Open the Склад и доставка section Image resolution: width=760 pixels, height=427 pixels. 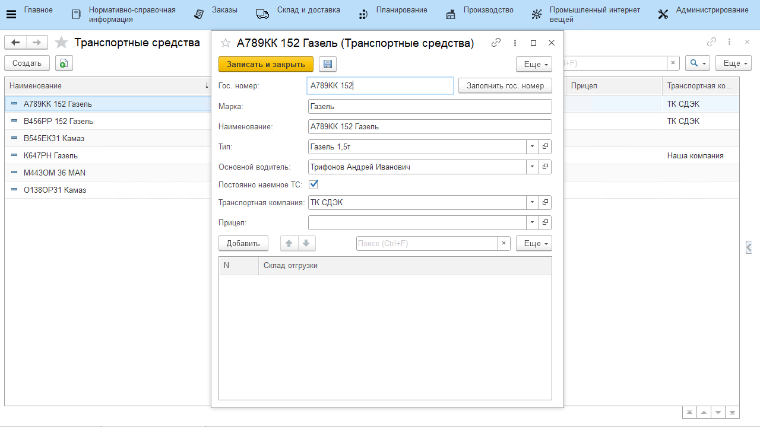(308, 10)
